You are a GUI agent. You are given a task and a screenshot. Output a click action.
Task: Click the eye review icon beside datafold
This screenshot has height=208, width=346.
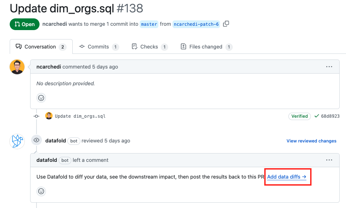click(x=37, y=140)
